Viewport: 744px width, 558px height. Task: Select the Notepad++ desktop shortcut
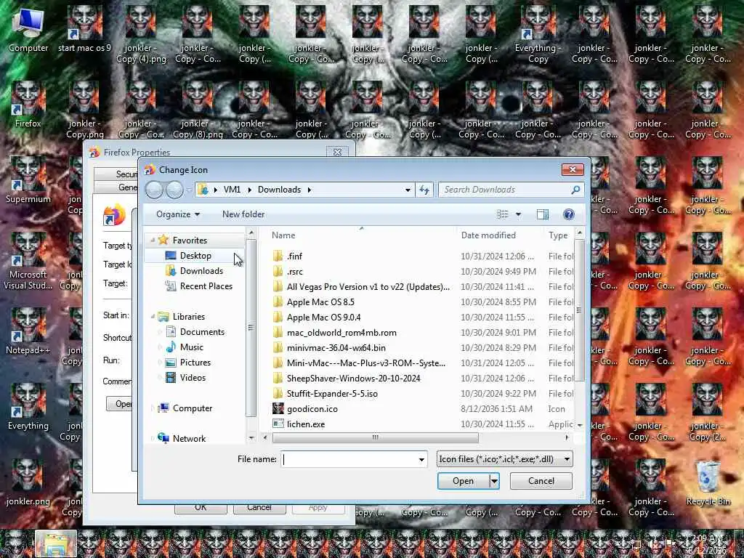[x=28, y=331]
